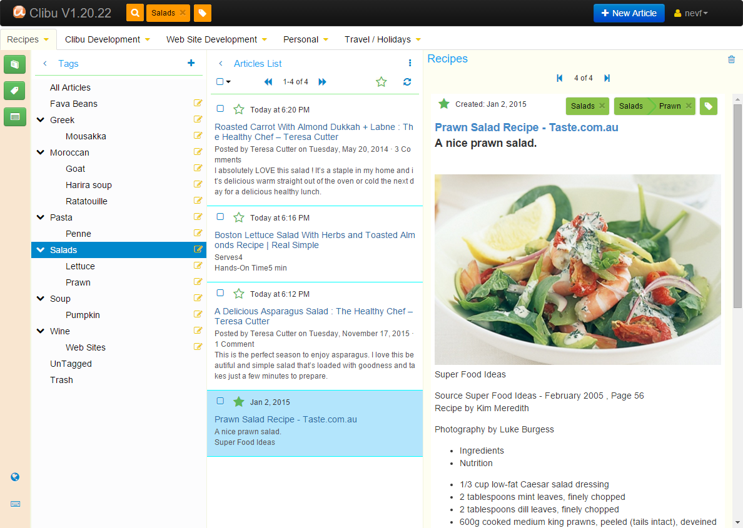743x528 pixels.
Task: Open the globe icon in sidebar
Action: (x=15, y=477)
